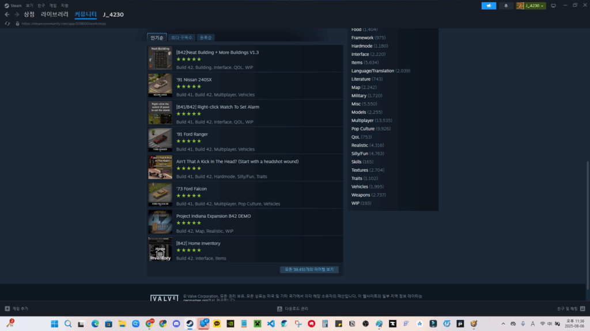Open OBS Studio taskbar icon
The height and width of the screenshot is (331, 590).
point(366,324)
